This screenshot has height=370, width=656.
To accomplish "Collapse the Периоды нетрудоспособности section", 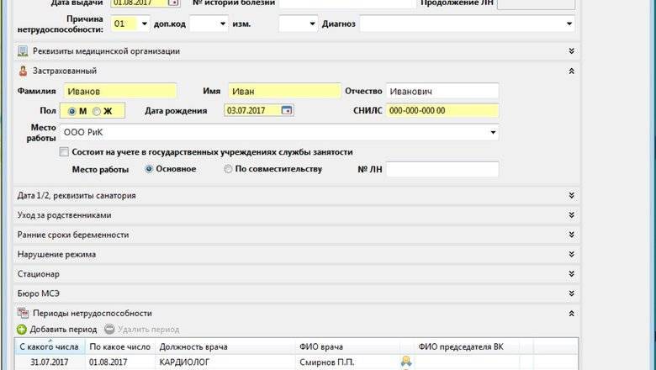I will [572, 313].
